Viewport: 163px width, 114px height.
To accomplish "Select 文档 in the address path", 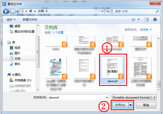I will pos(41,11).
